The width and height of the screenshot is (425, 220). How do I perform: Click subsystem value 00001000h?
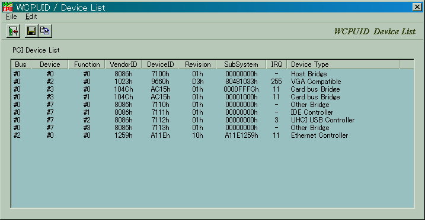click(241, 97)
